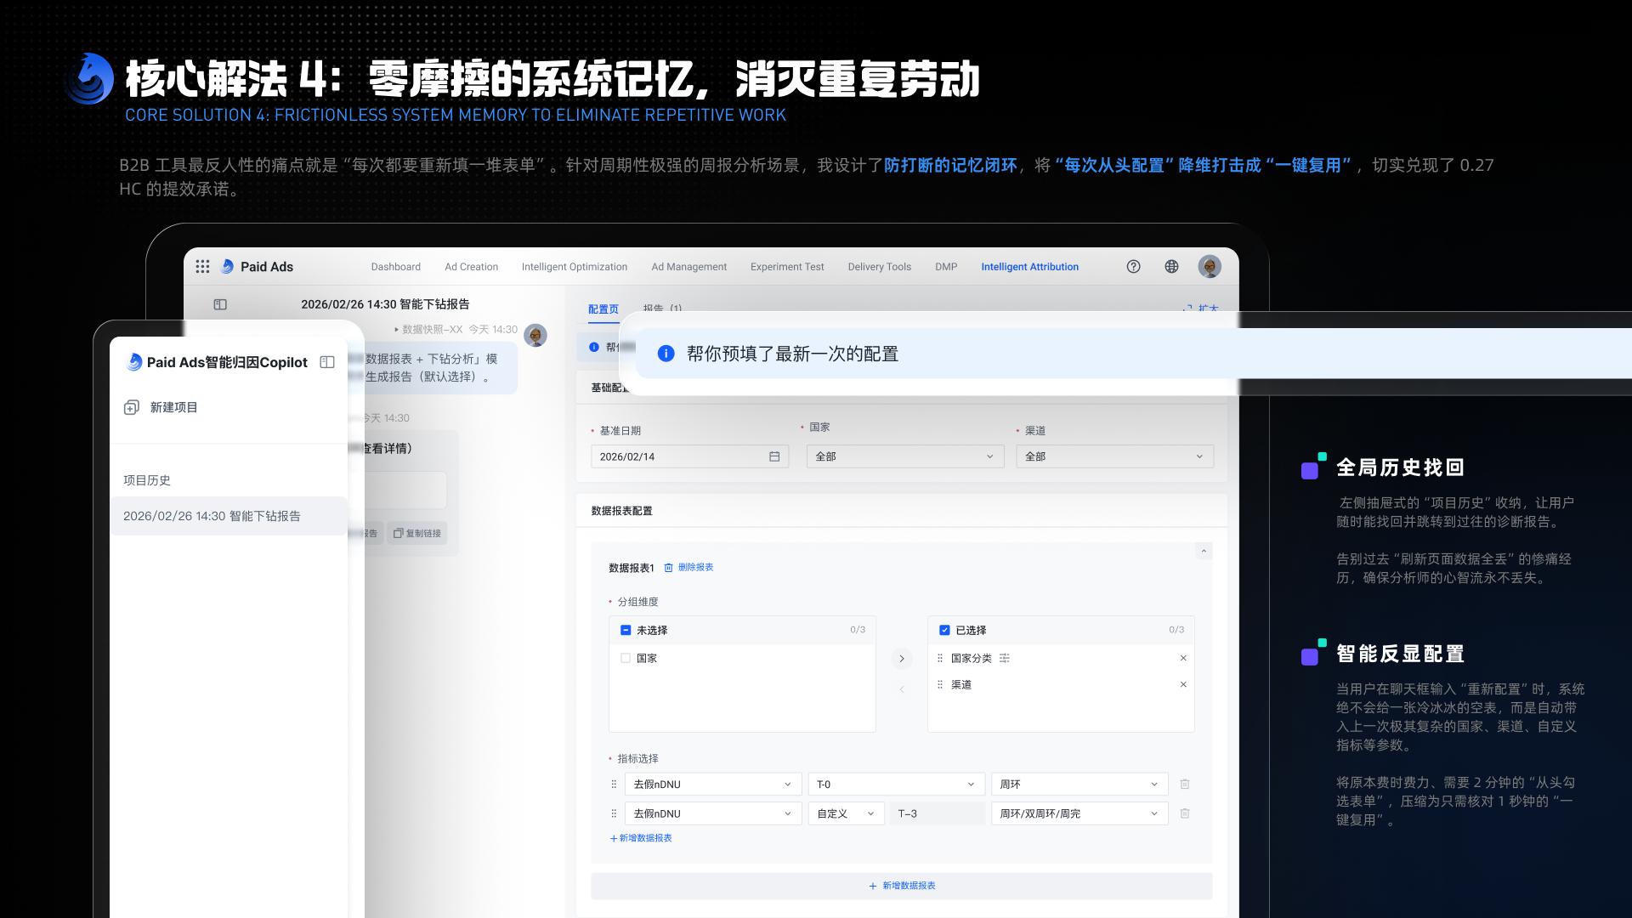The height and width of the screenshot is (918, 1632).
Task: Click 新建项目 in the Copilot drawer
Action: (173, 407)
